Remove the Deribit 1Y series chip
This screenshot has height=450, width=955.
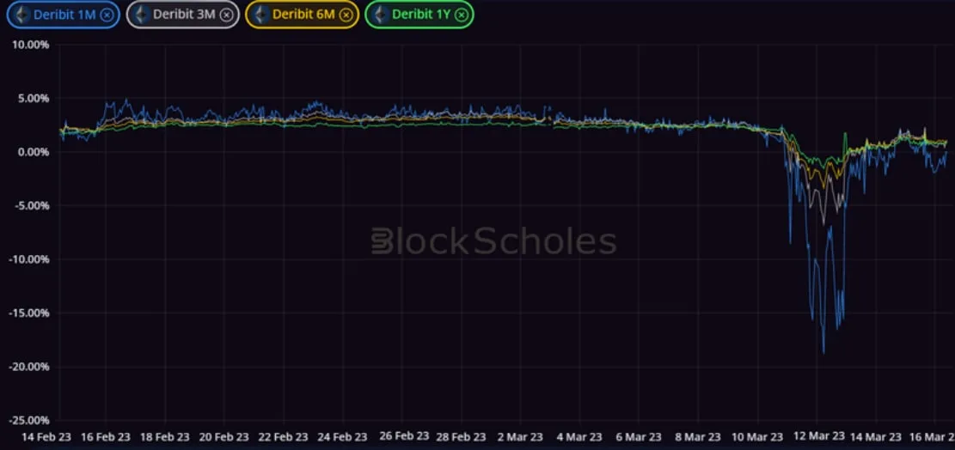tap(461, 15)
